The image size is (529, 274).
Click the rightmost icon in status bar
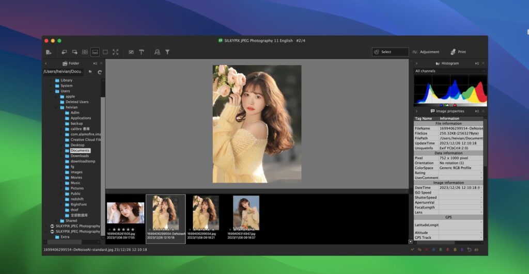(x=476, y=249)
